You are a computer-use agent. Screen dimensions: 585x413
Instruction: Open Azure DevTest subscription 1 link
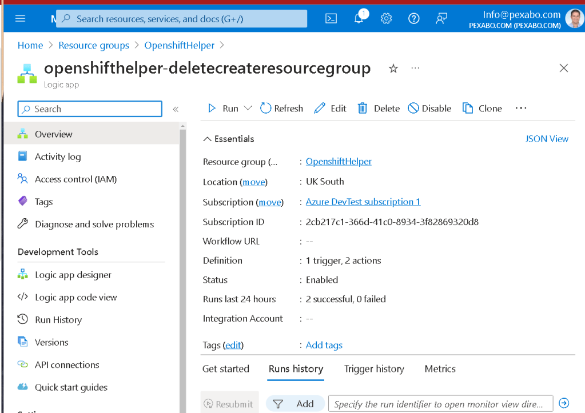tap(363, 202)
